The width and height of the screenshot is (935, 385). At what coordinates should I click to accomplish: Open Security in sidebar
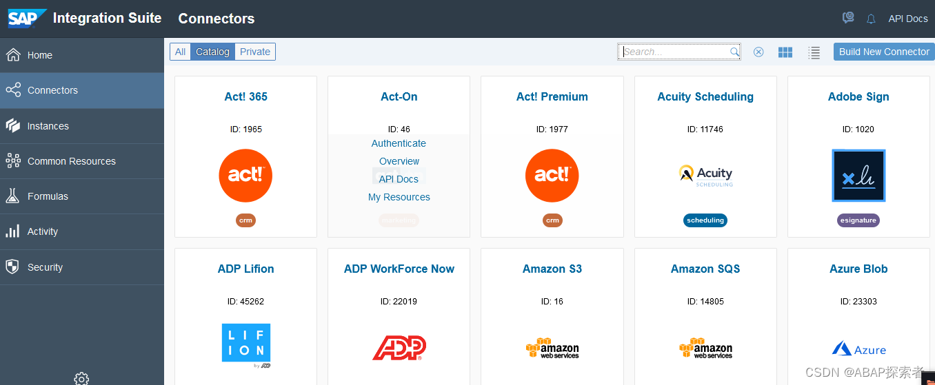click(82, 267)
